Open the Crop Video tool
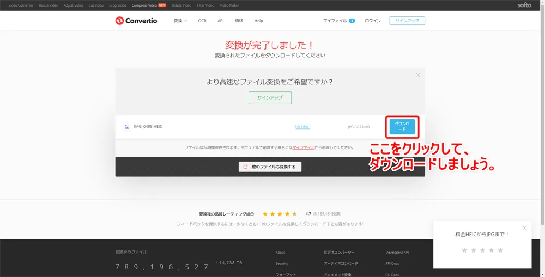 click(118, 5)
